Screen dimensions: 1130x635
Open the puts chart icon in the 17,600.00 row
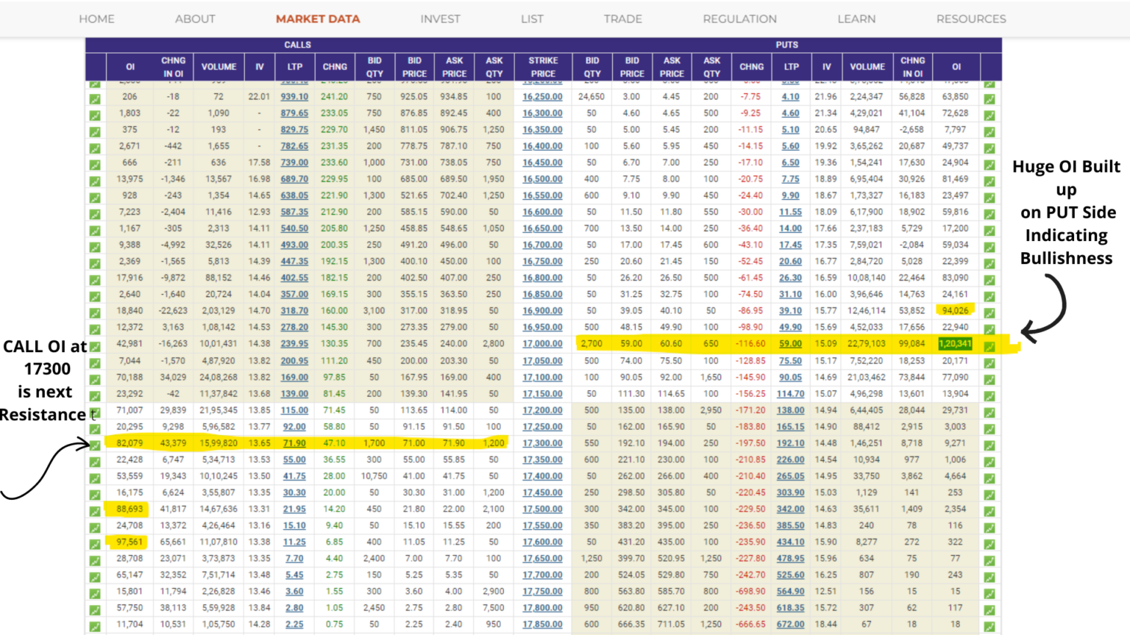pyautogui.click(x=989, y=545)
